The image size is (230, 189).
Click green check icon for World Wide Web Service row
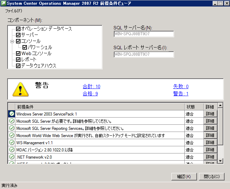[x=12, y=135]
